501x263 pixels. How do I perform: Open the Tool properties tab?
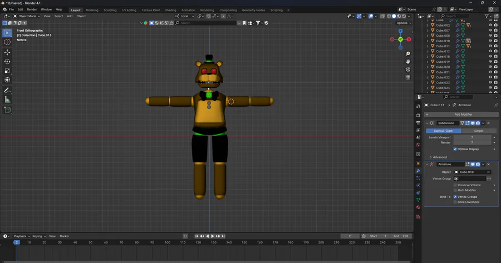click(418, 106)
